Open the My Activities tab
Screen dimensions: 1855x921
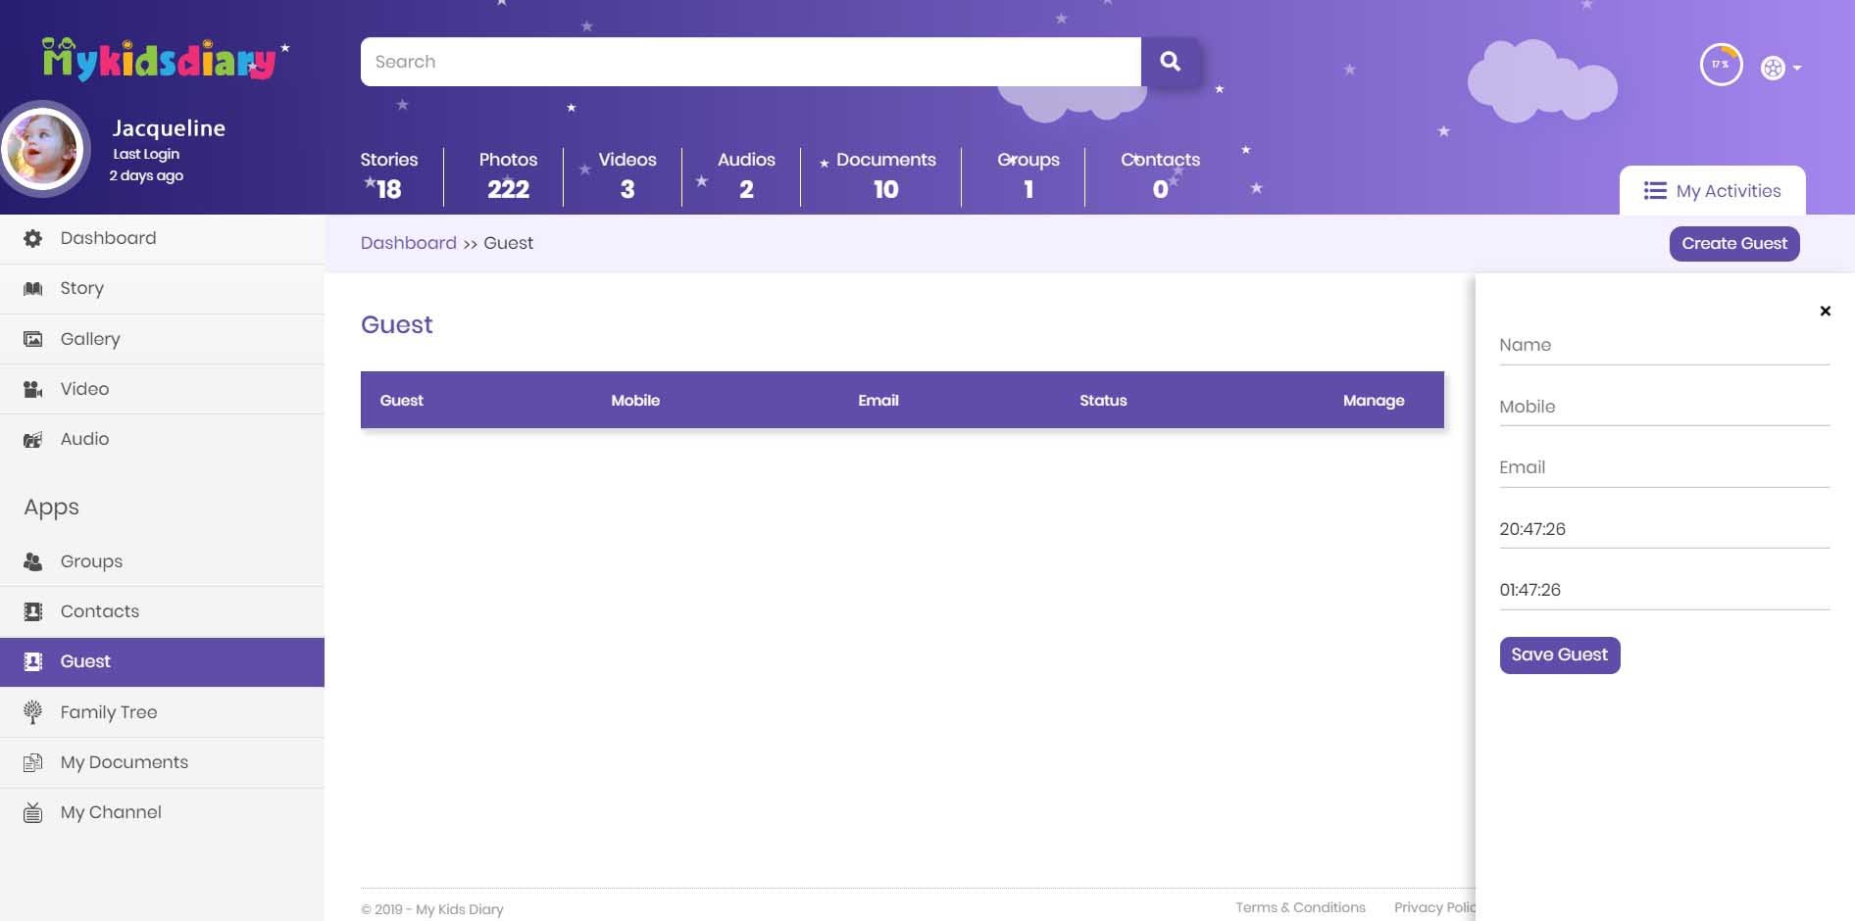click(x=1712, y=191)
